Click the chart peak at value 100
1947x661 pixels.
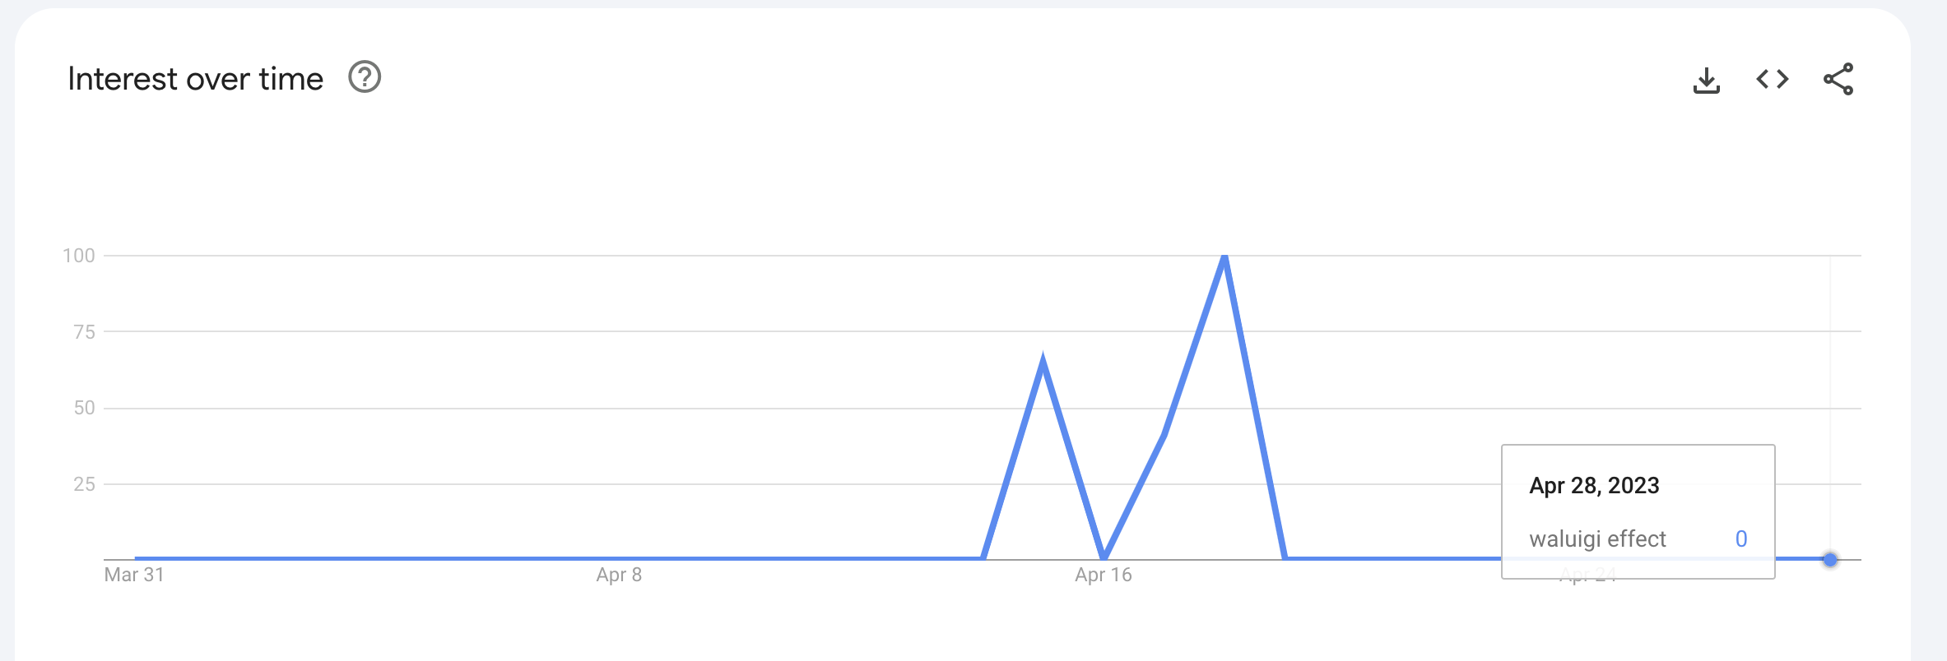coord(1224,257)
